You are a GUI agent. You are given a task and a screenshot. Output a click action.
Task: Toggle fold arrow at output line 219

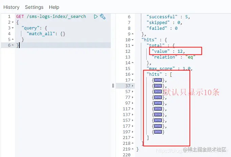tap(132, 149)
